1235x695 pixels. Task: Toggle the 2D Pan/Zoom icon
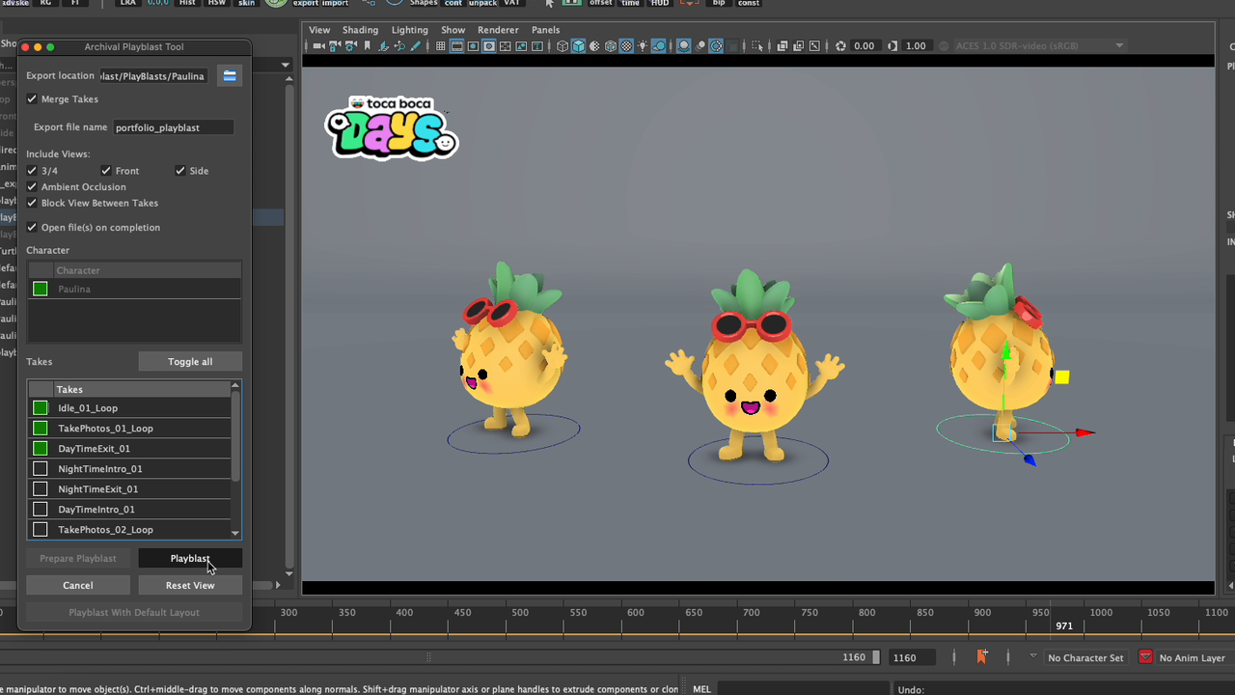pos(399,45)
